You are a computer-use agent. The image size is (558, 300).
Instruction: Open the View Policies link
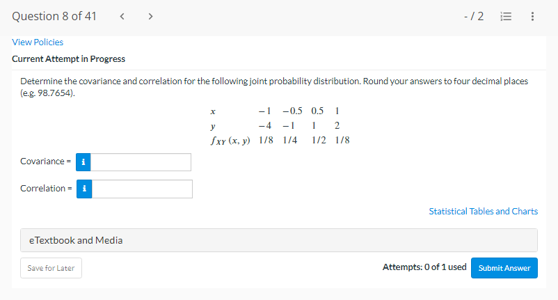click(38, 42)
